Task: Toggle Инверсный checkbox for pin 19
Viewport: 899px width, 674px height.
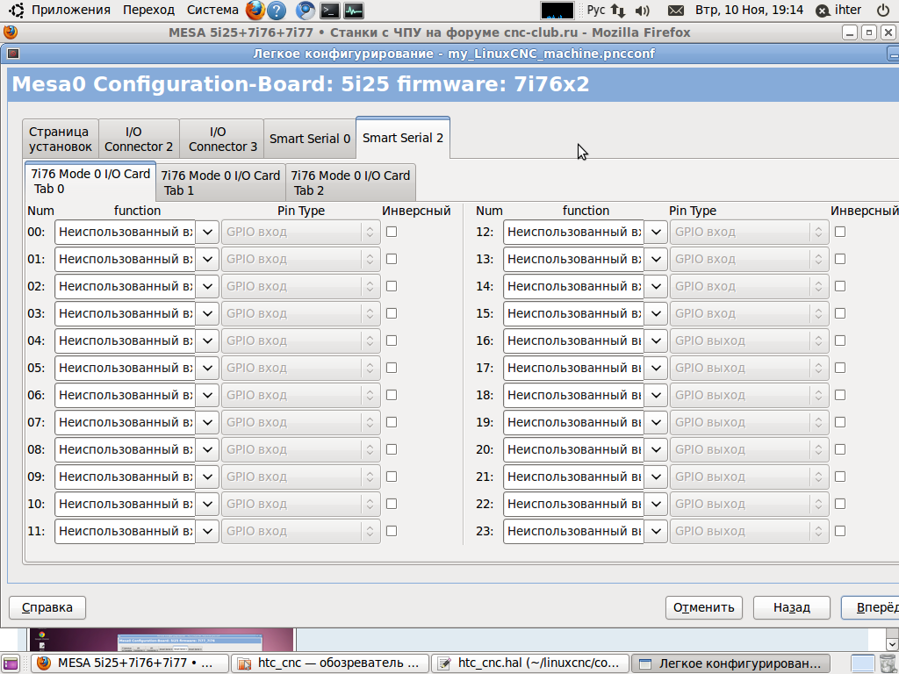Action: tap(840, 422)
